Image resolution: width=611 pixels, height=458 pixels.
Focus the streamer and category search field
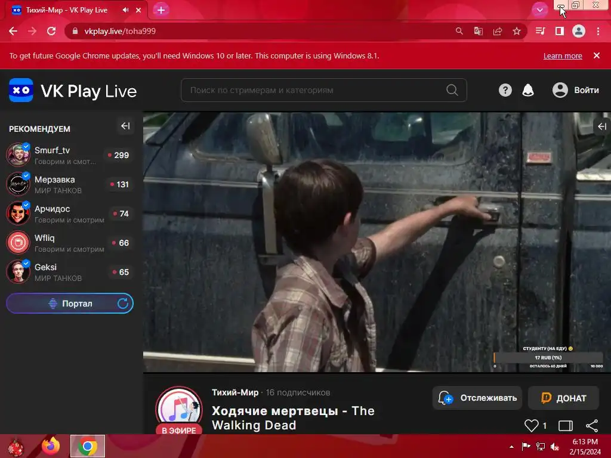tap(324, 90)
